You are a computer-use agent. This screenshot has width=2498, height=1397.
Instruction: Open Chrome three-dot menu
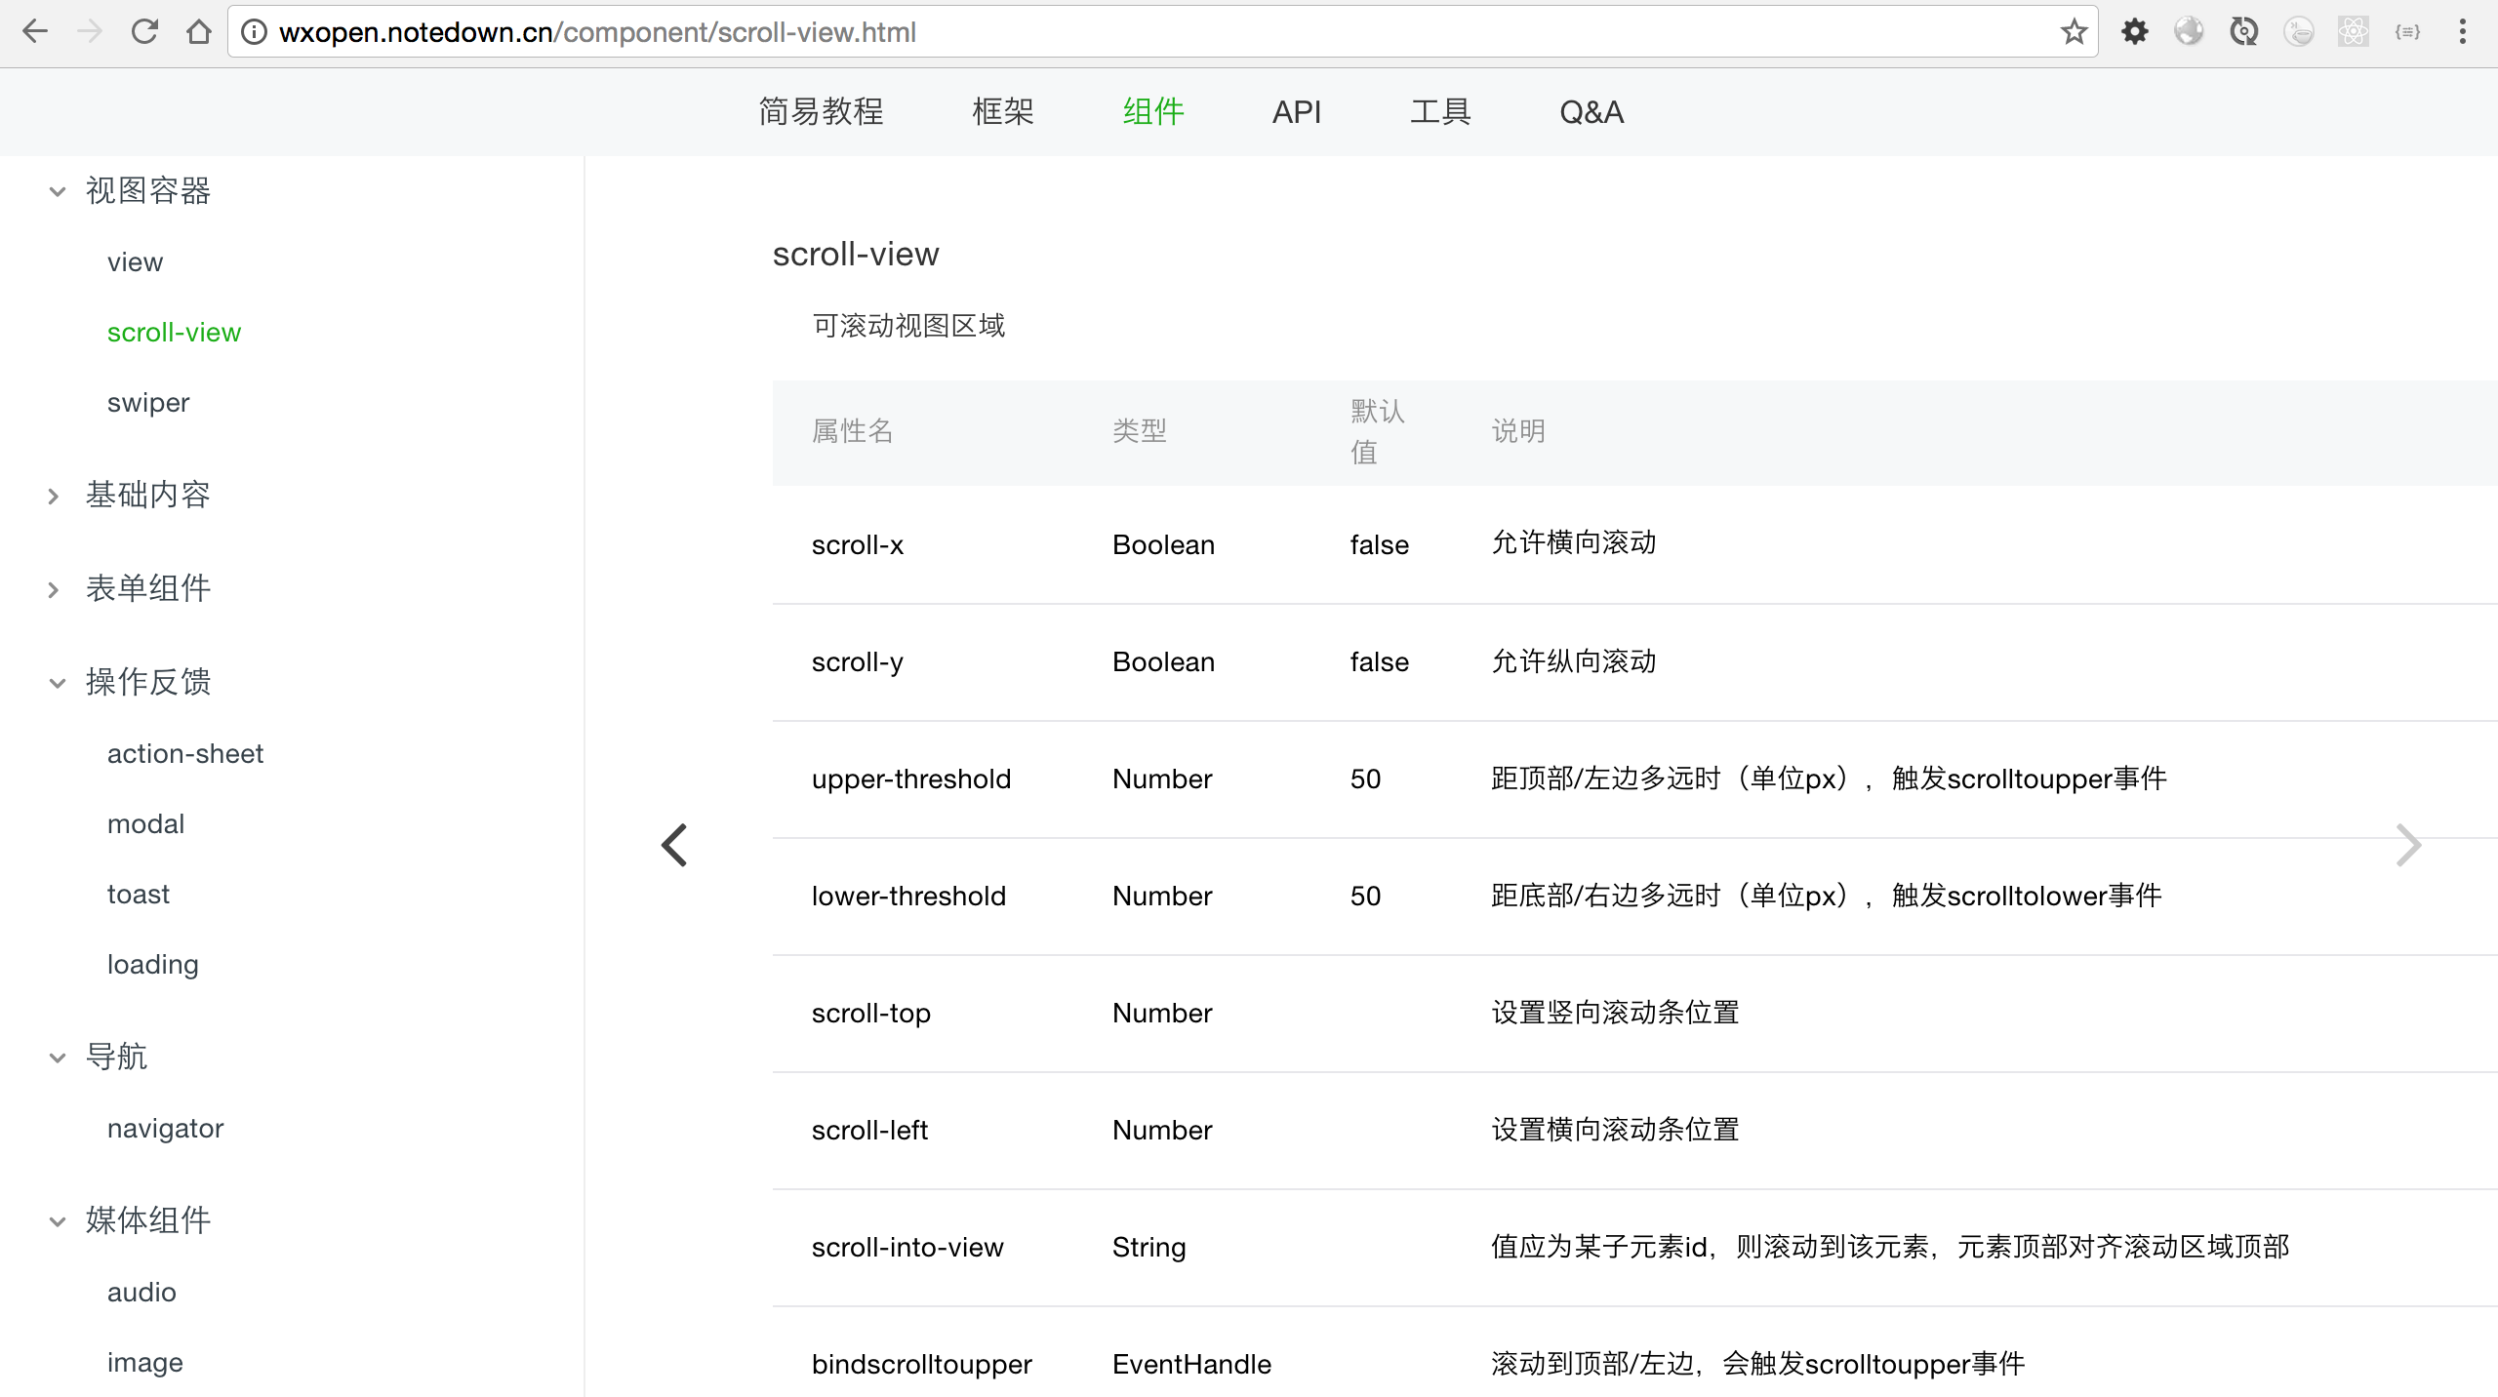(x=2462, y=32)
